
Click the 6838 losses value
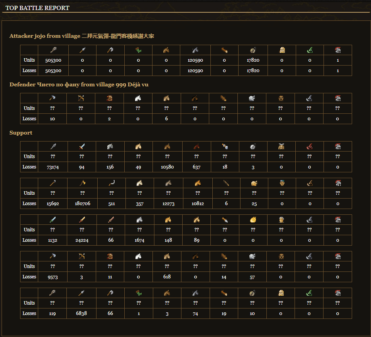pyautogui.click(x=81, y=313)
